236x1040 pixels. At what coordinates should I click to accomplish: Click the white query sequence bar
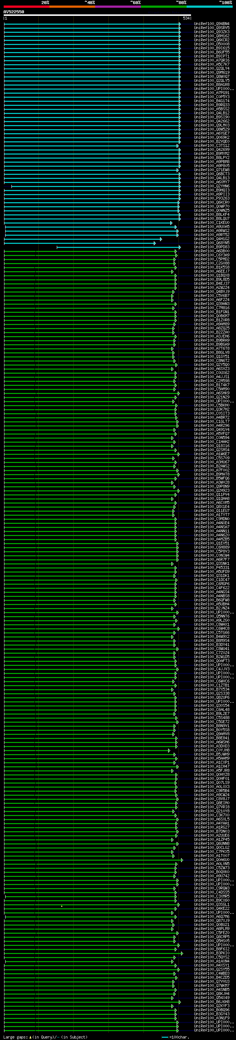(97, 15)
